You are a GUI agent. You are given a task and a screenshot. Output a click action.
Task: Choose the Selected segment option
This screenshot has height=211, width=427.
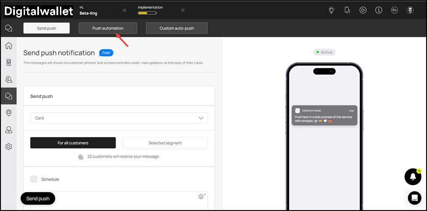[165, 143]
